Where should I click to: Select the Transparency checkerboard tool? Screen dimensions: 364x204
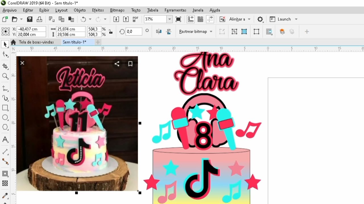click(x=5, y=183)
